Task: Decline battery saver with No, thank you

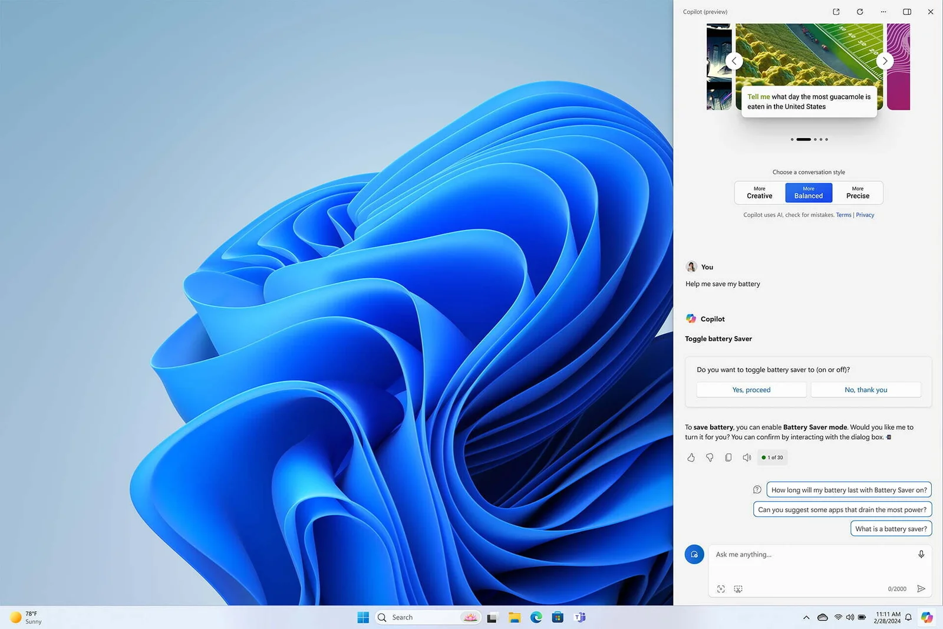Action: click(x=865, y=390)
